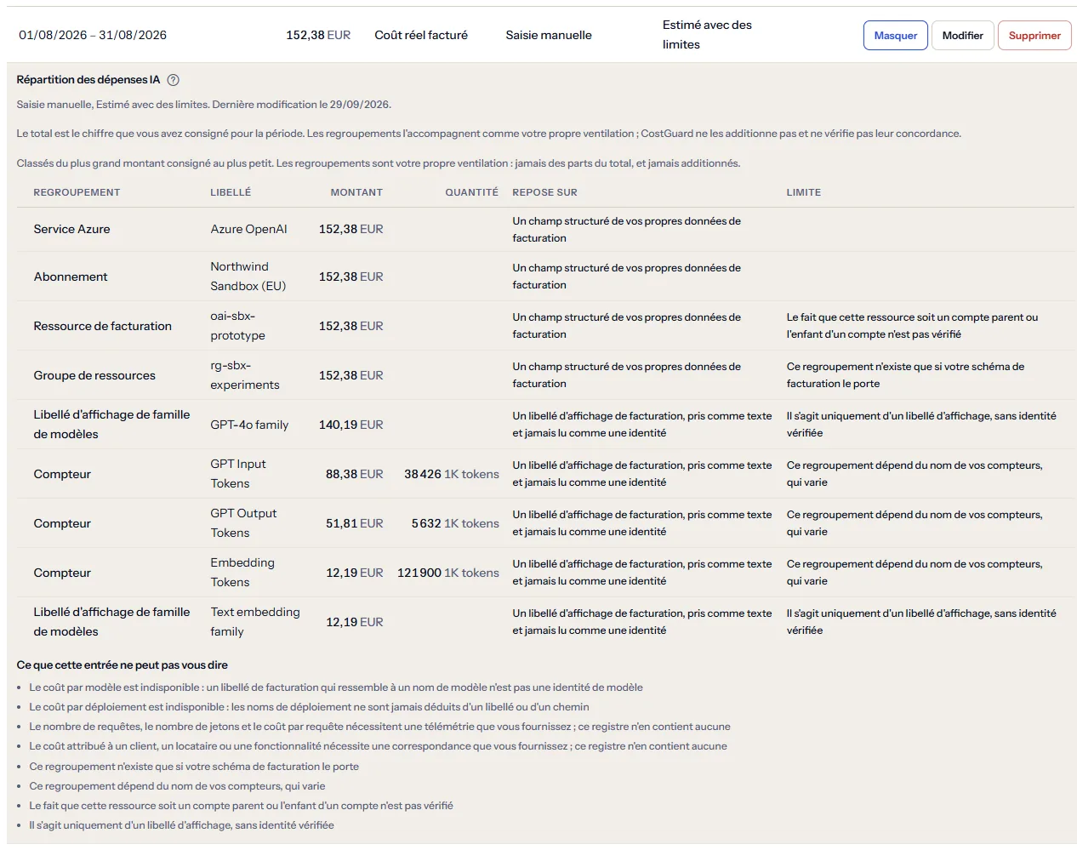The width and height of the screenshot is (1077, 850).
Task: Click the Masquer button
Action: pyautogui.click(x=896, y=36)
